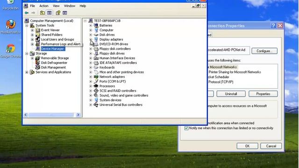Click the Uninstall button
This screenshot has height=168, width=299.
click(x=231, y=94)
